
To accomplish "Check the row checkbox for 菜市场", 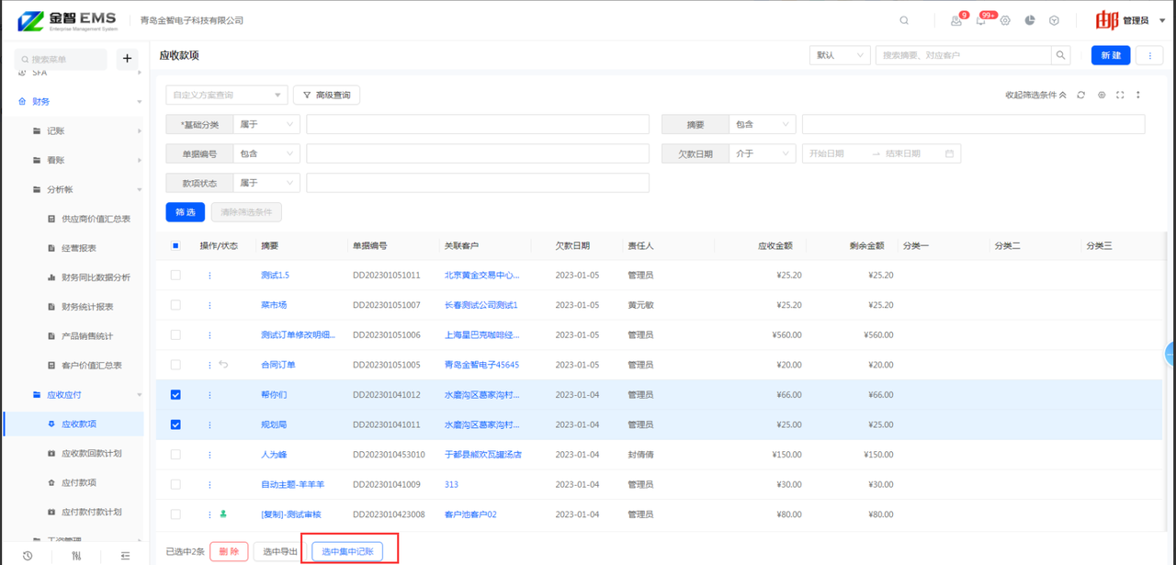I will (175, 305).
